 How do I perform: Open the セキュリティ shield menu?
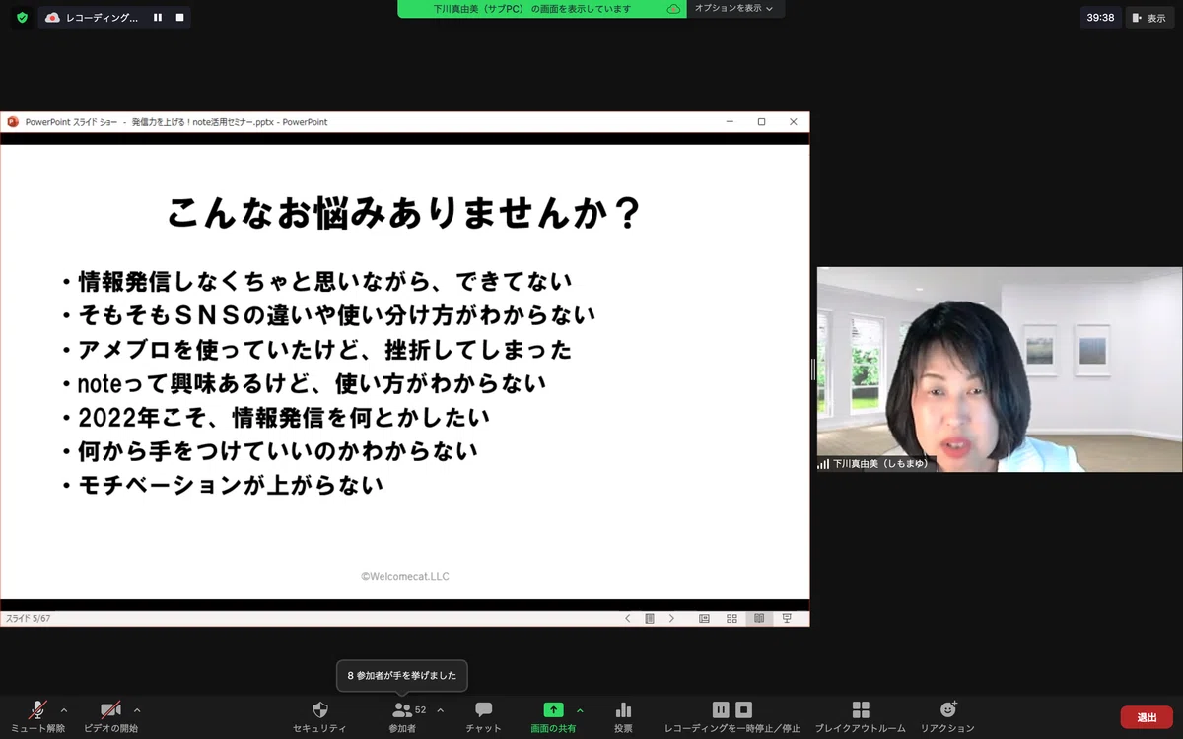click(319, 716)
